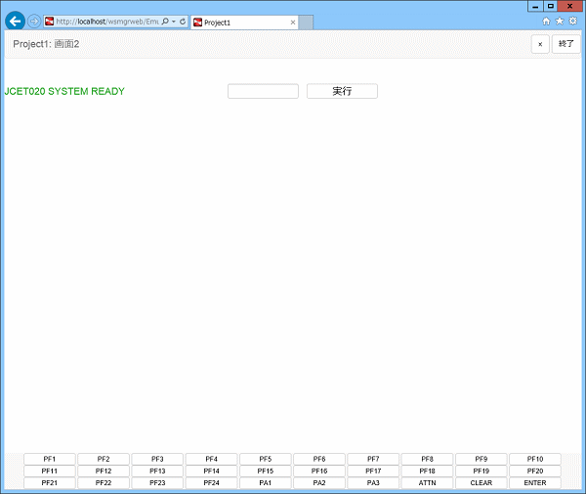Click the browser back arrow button
This screenshot has height=494, width=586.
15,21
